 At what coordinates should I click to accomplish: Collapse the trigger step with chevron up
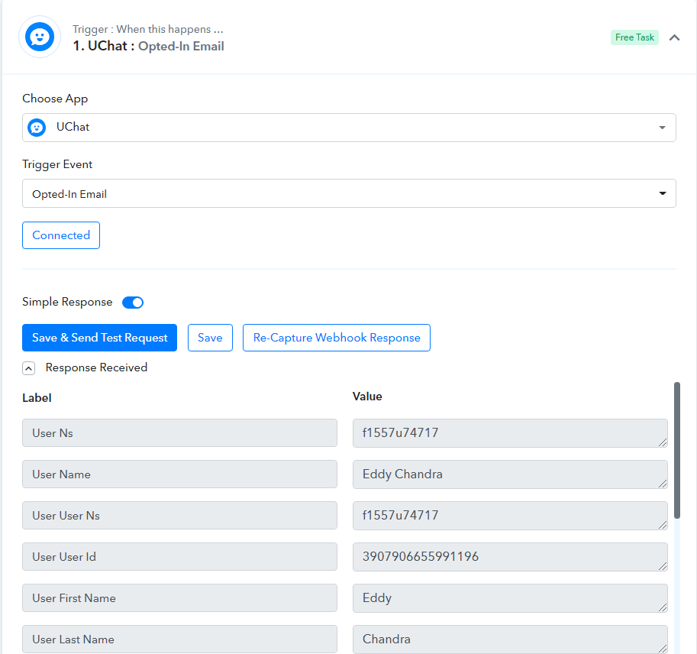(674, 37)
